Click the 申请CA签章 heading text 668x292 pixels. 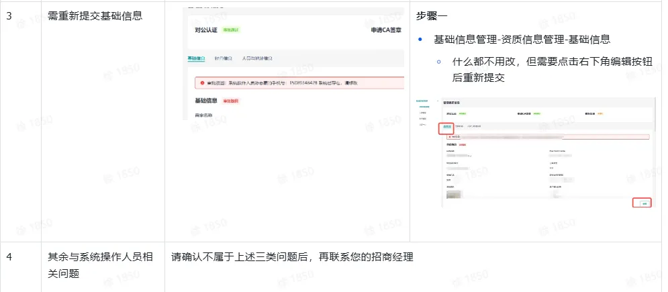[x=387, y=30]
